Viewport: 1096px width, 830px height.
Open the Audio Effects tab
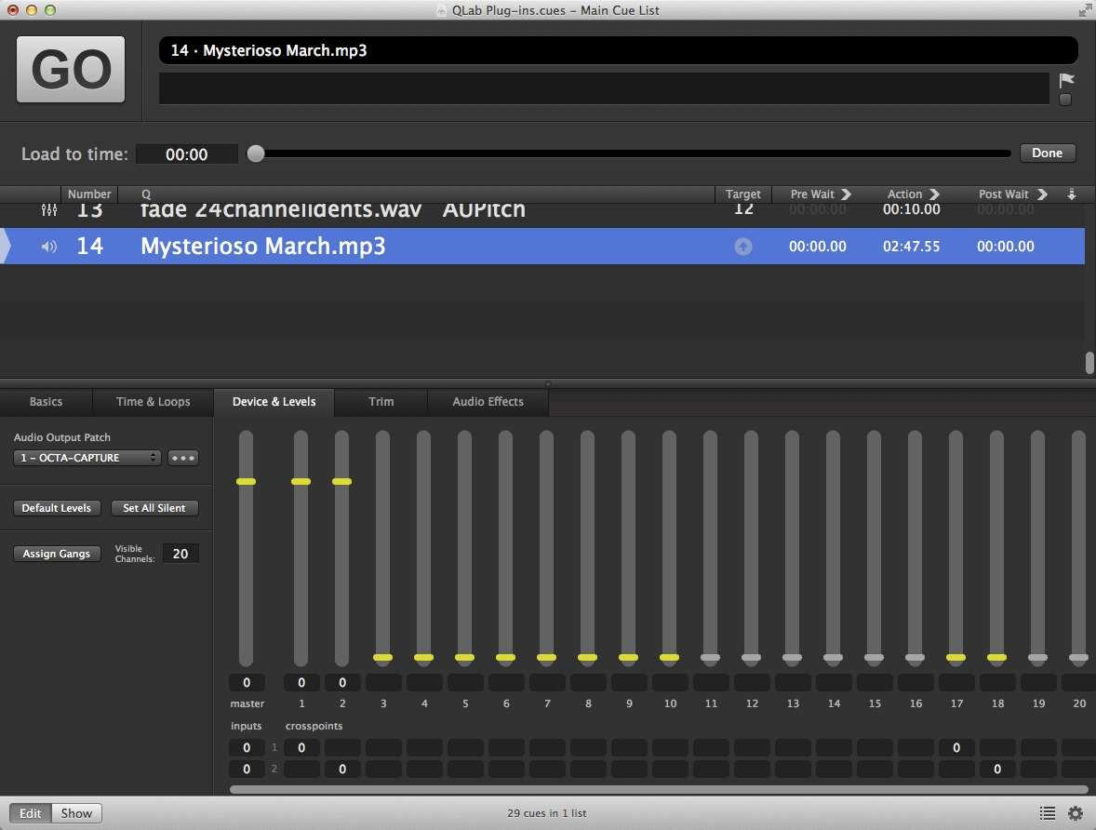click(x=488, y=402)
